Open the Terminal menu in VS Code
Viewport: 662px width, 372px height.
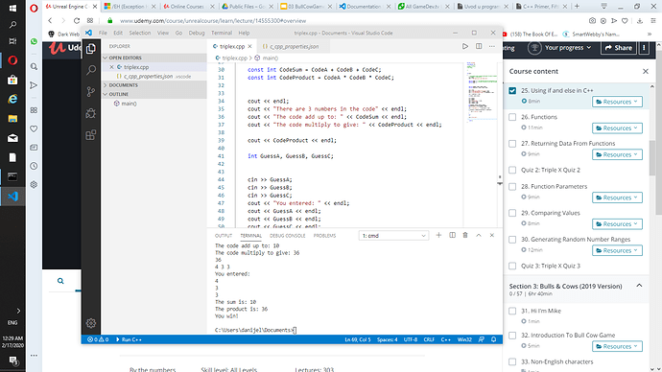pos(222,33)
